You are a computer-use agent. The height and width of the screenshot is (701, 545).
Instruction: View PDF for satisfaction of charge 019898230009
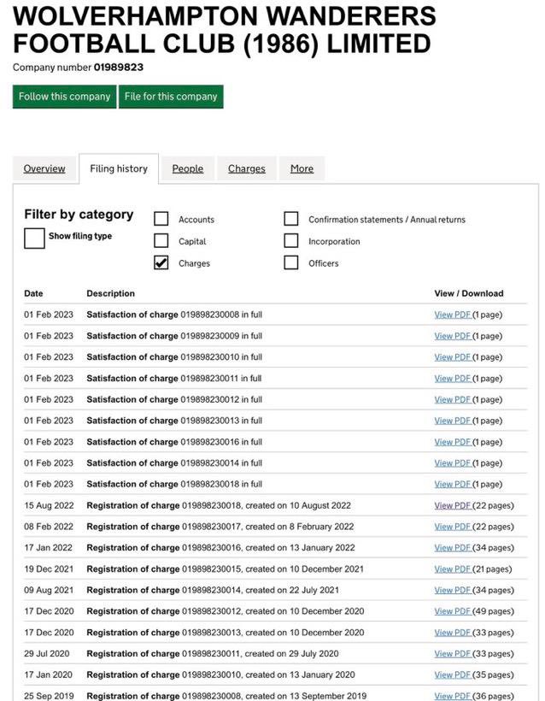(453, 336)
